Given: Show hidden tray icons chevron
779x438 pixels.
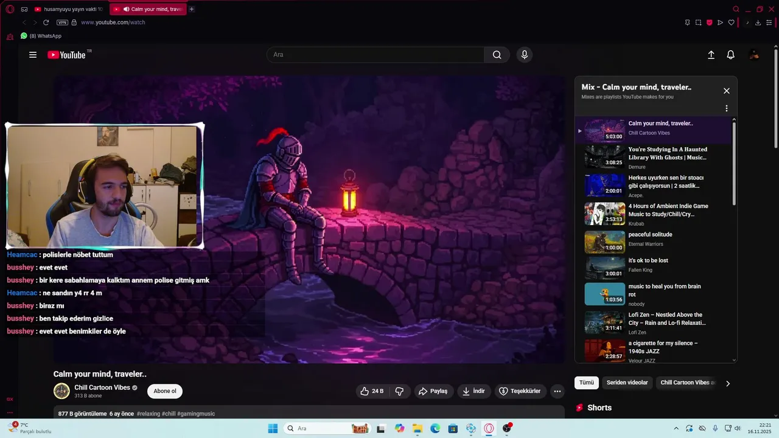Looking at the screenshot, I should pos(676,428).
